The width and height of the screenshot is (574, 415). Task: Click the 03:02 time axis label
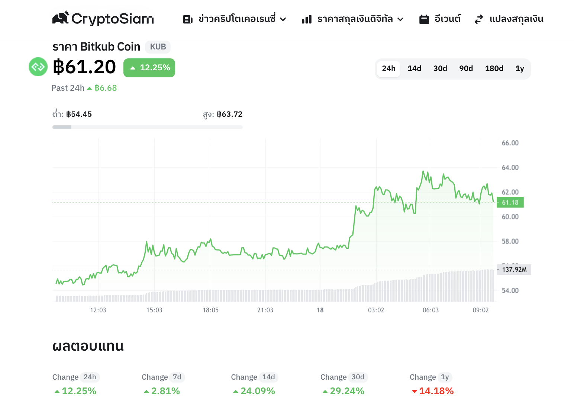click(376, 310)
